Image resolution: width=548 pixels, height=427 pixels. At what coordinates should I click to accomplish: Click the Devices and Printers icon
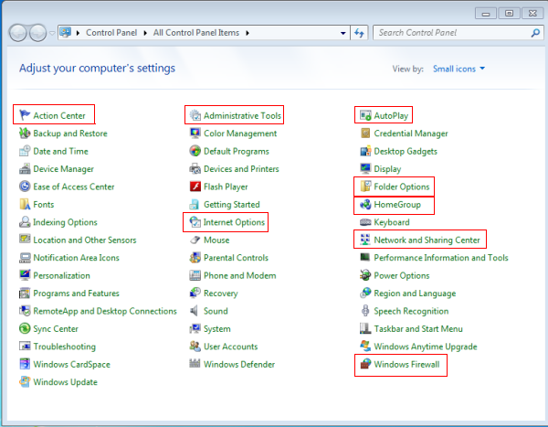[x=195, y=169]
